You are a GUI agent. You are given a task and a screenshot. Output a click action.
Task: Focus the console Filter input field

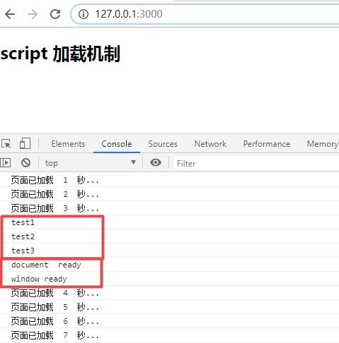pos(257,163)
